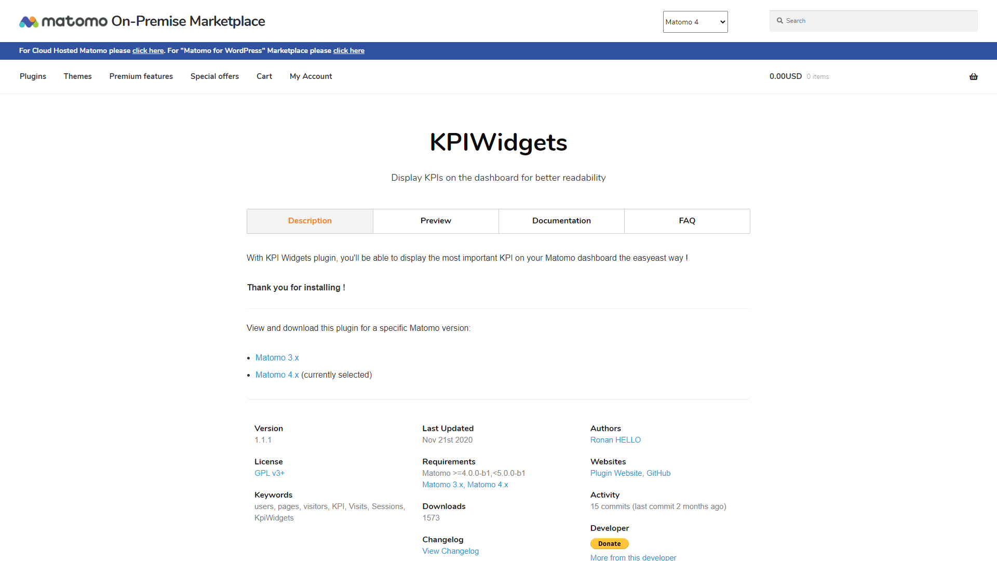Open the Special offers page

coord(214,76)
